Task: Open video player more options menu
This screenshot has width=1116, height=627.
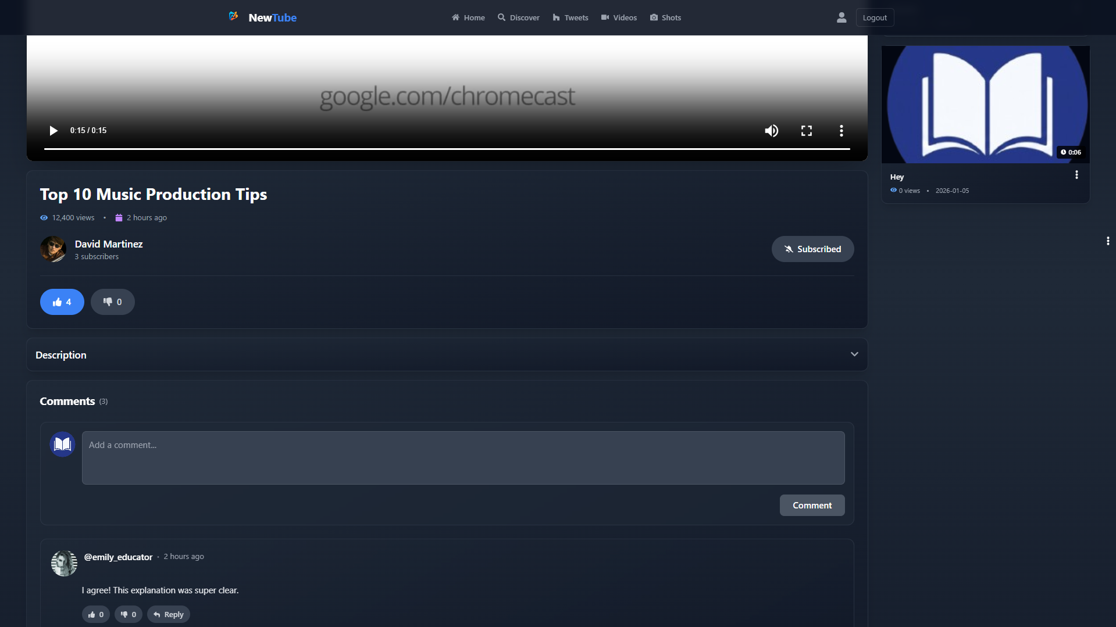Action: [841, 131]
